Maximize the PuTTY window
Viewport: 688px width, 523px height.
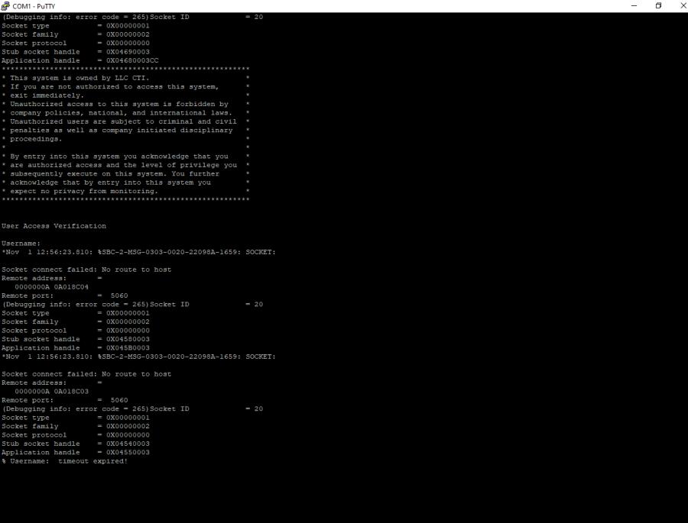pyautogui.click(x=657, y=5)
